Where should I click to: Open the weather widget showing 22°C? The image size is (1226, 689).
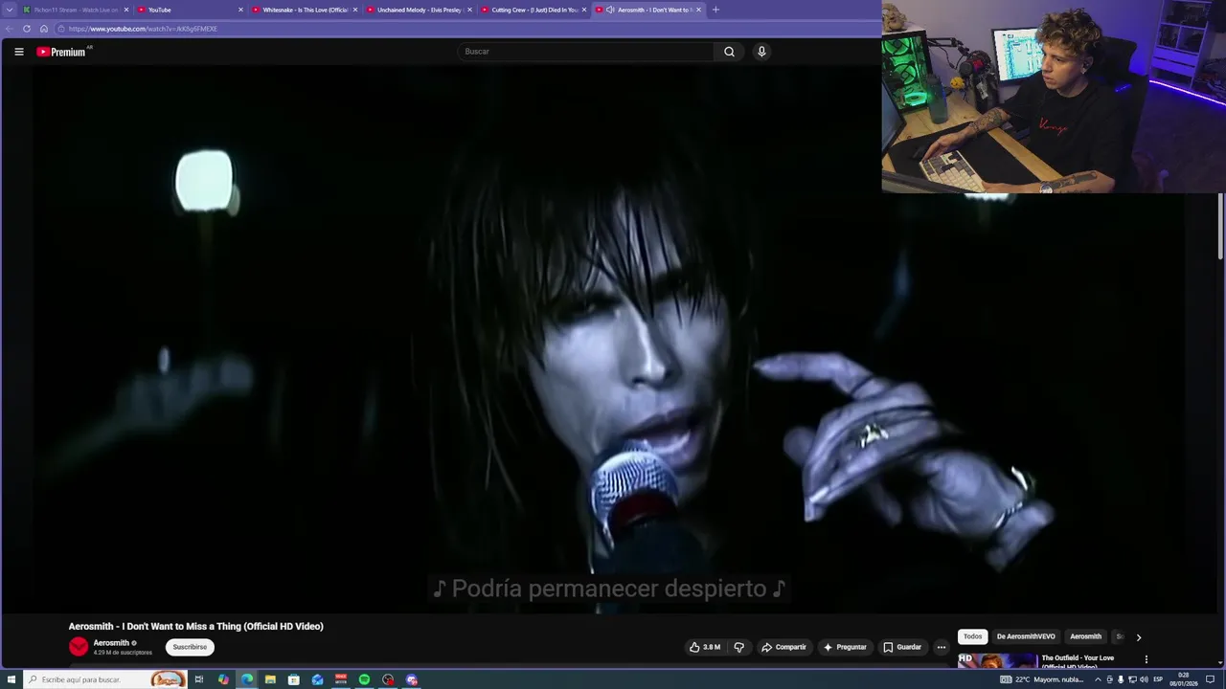[x=1042, y=679]
